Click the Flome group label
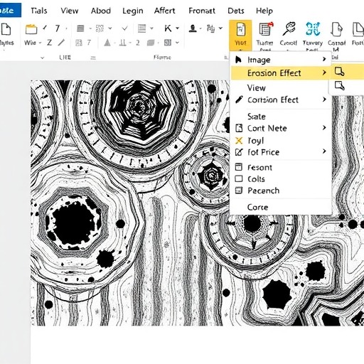 [x=162, y=57]
